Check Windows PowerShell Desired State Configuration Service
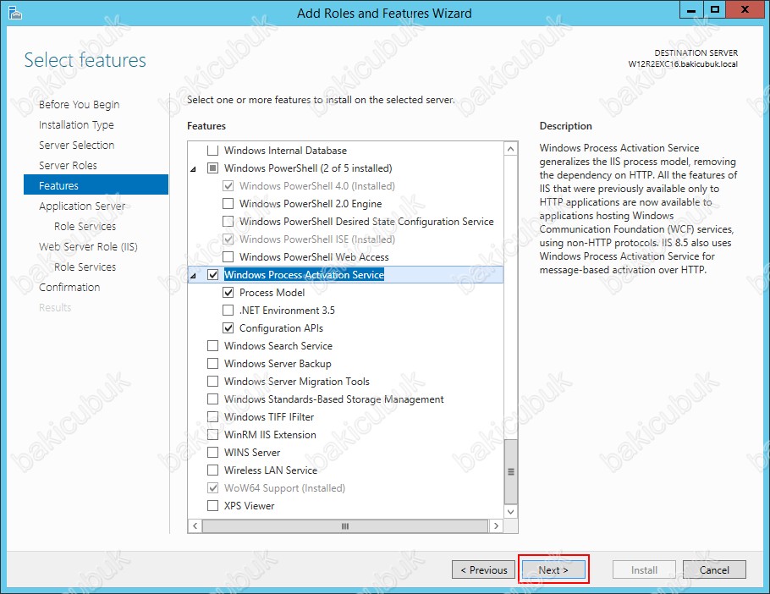The height and width of the screenshot is (594, 770). (x=228, y=222)
